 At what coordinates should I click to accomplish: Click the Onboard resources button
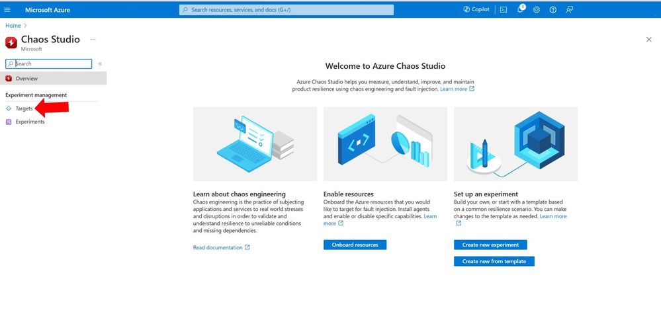tap(355, 245)
